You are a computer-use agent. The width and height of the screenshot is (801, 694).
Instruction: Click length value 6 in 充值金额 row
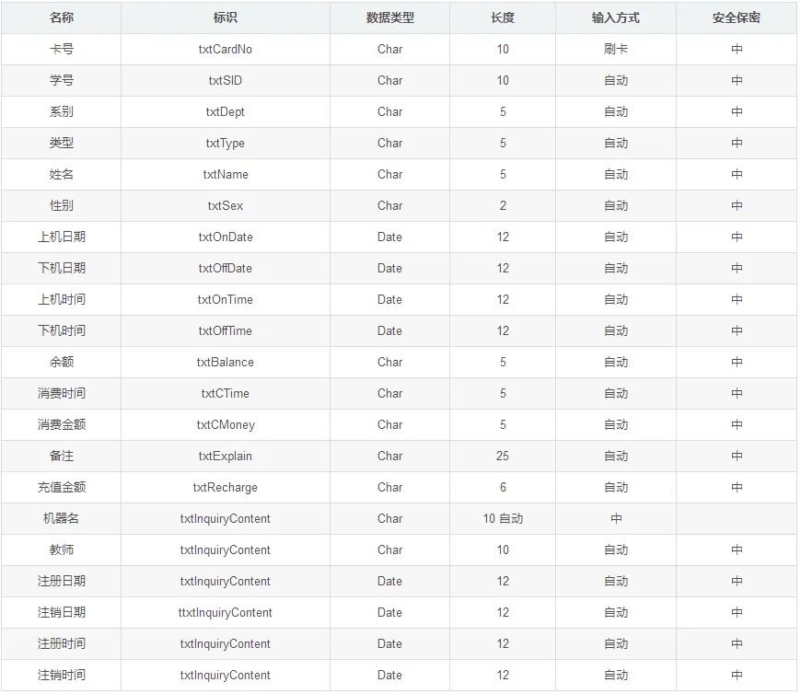(x=503, y=487)
